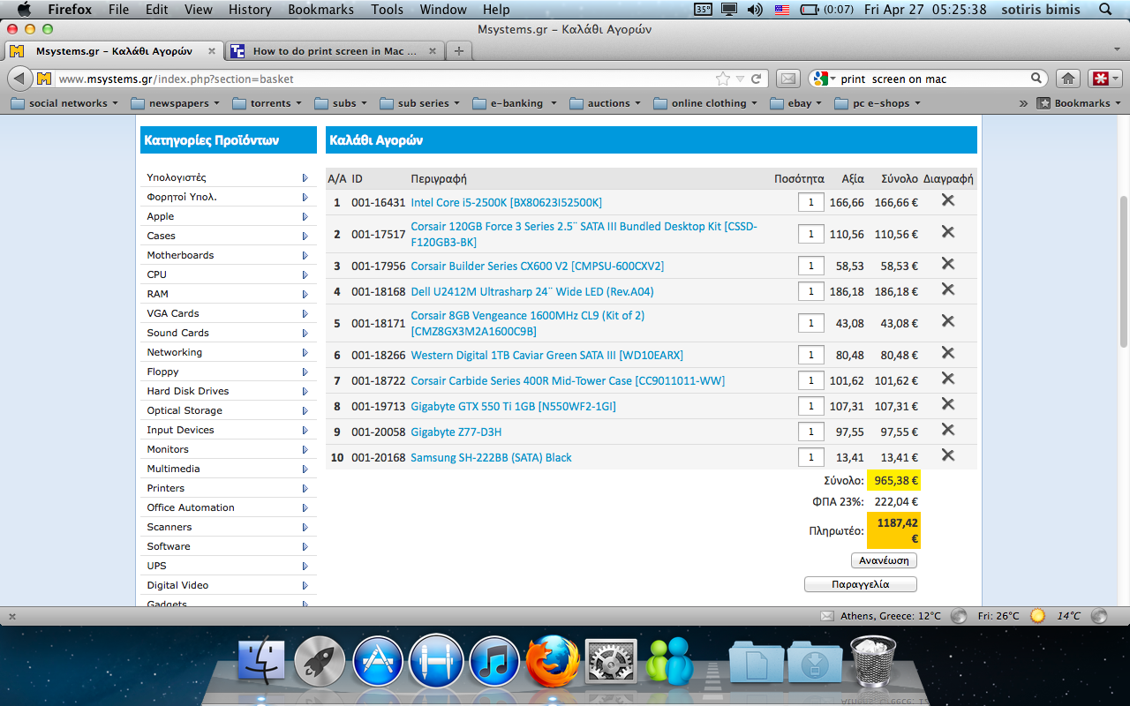Open the Samsung SH-222BB (SATA) Black link
Viewport: 1130px width, 706px height.
pos(491,457)
